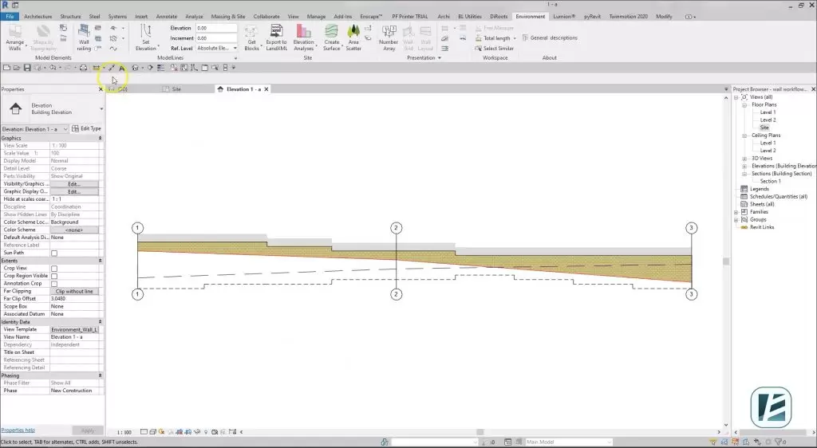Select the Wall railing tool
Screen dimensions: 817x448
tap(84, 36)
